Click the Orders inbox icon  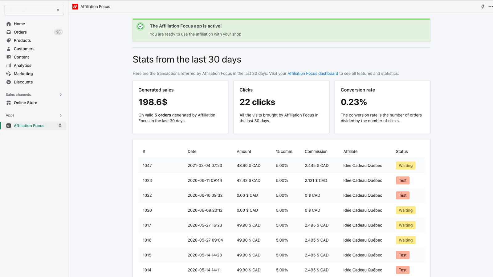(x=9, y=32)
